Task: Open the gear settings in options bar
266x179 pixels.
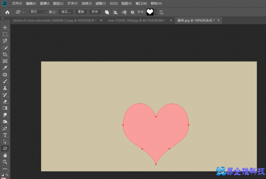Action: tap(132, 12)
